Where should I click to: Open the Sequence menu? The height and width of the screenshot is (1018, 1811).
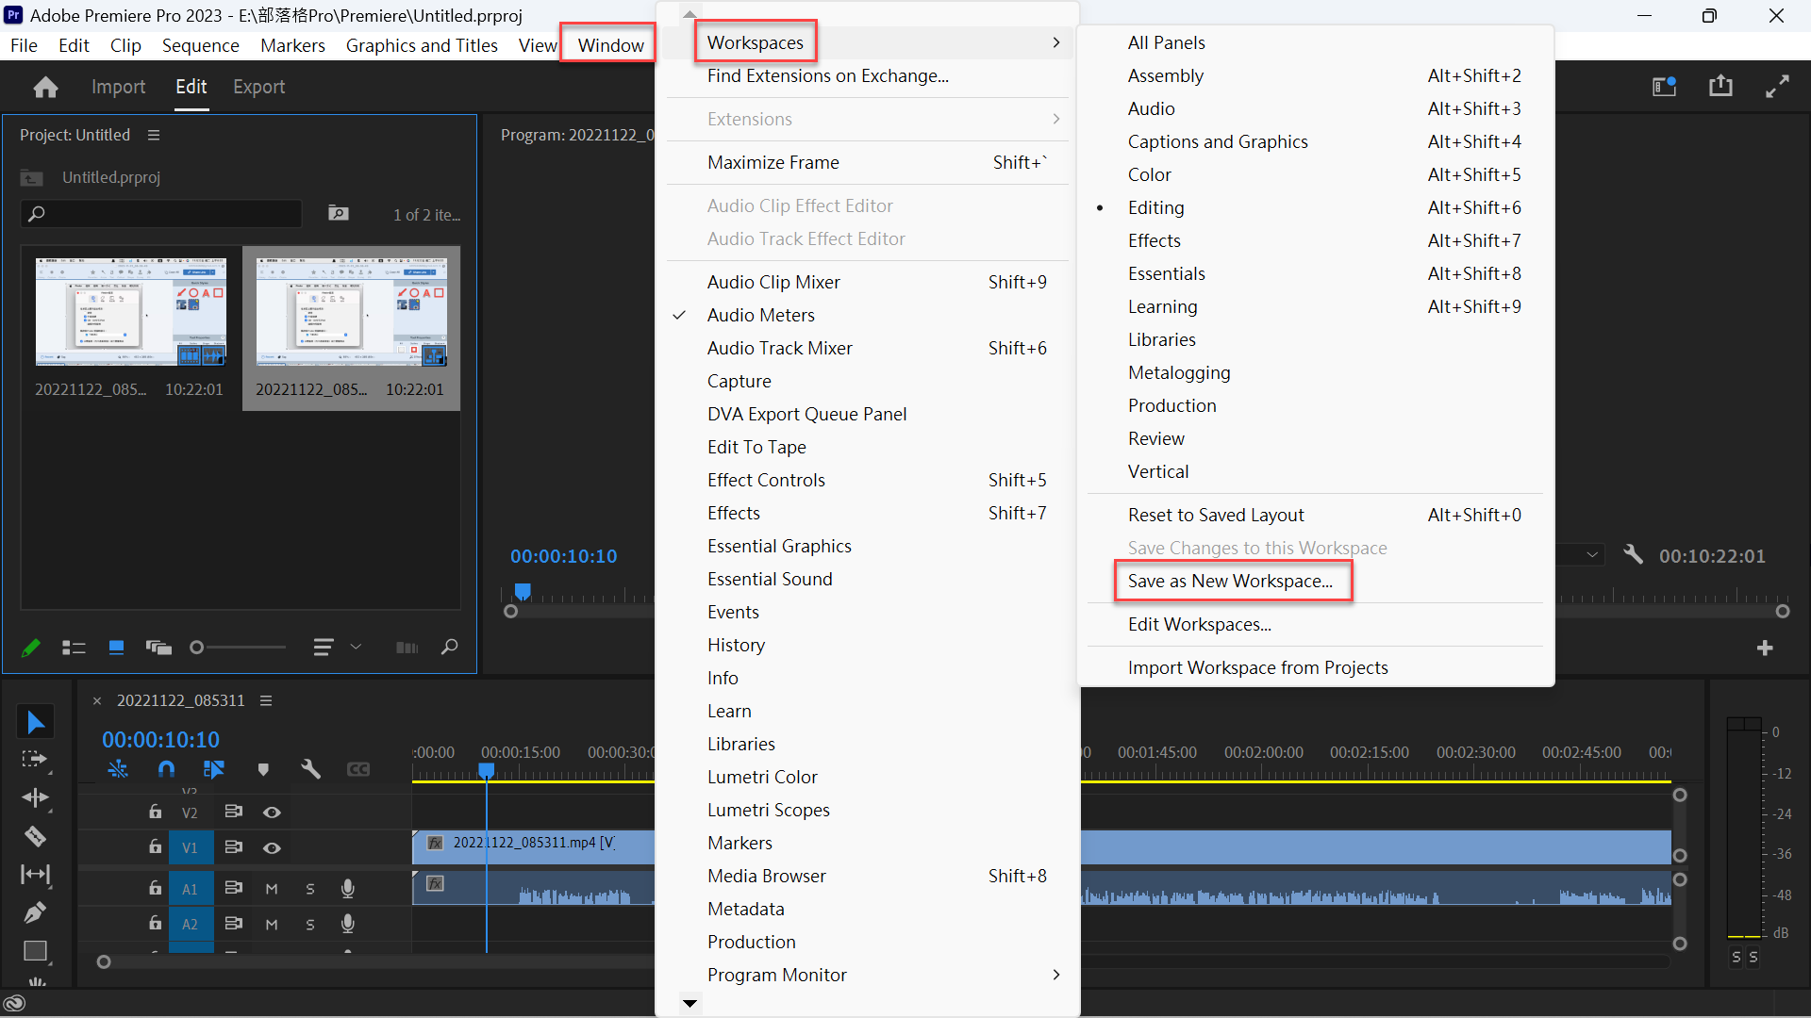[200, 45]
